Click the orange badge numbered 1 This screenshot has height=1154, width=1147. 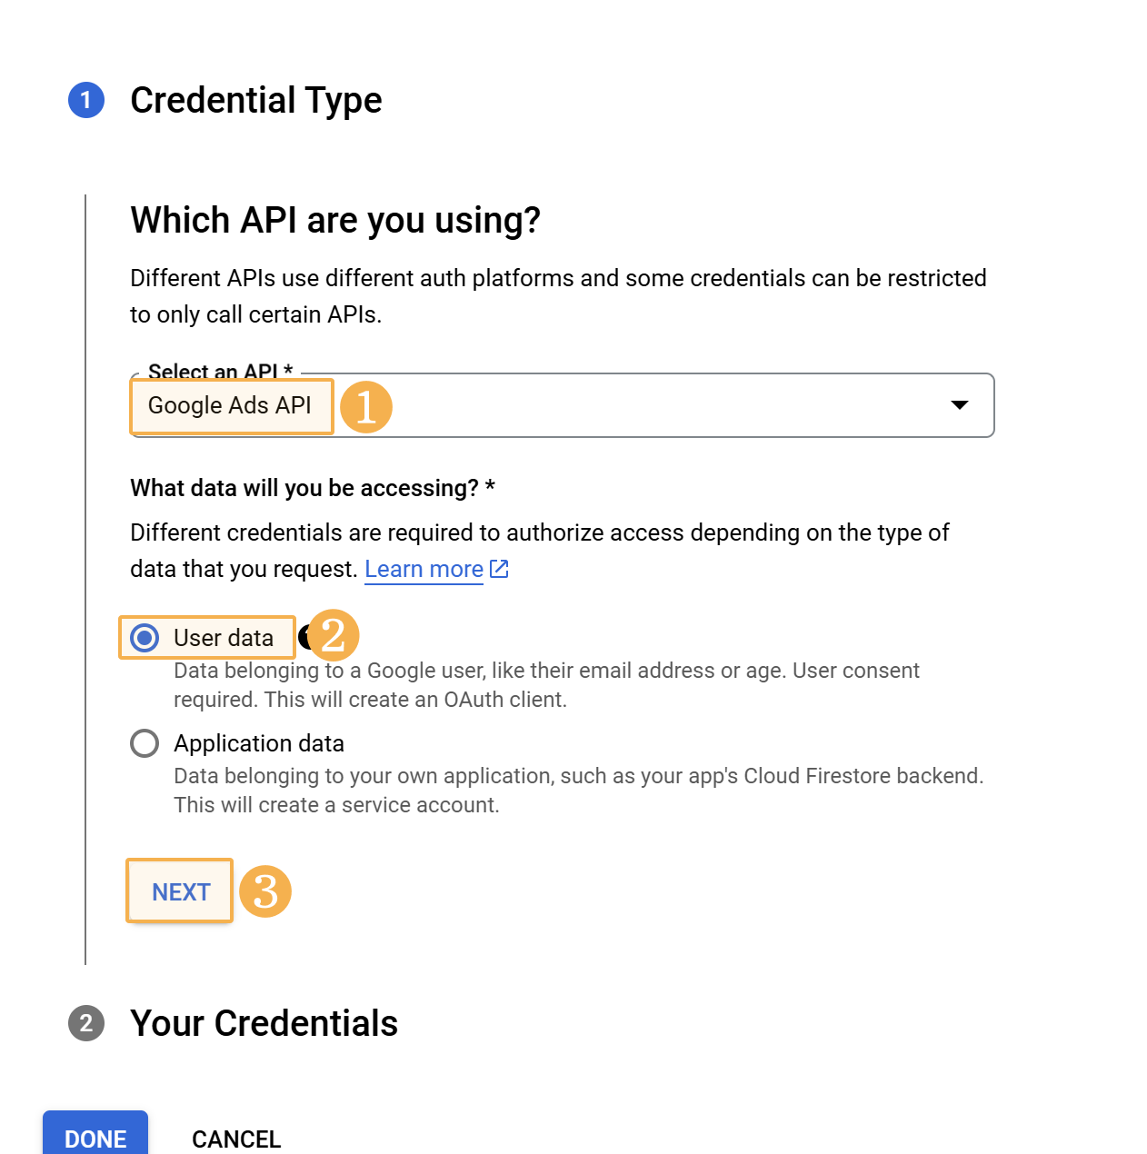(365, 406)
